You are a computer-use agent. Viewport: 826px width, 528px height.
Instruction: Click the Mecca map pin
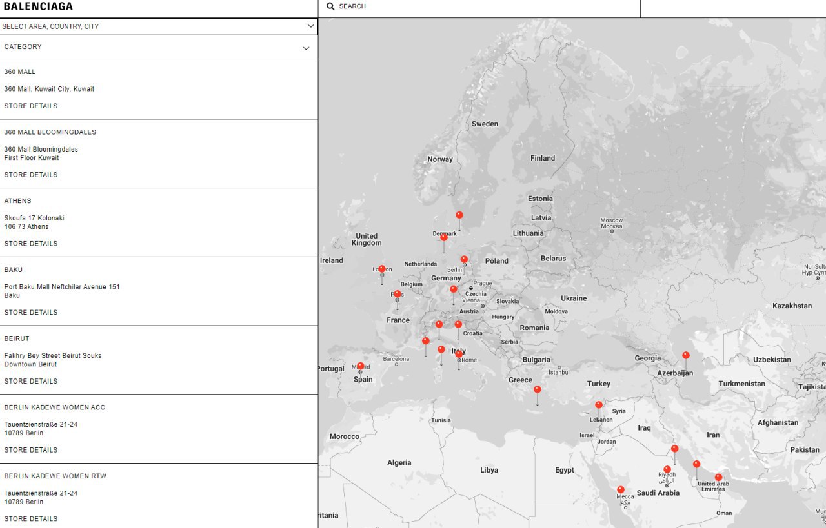point(620,490)
